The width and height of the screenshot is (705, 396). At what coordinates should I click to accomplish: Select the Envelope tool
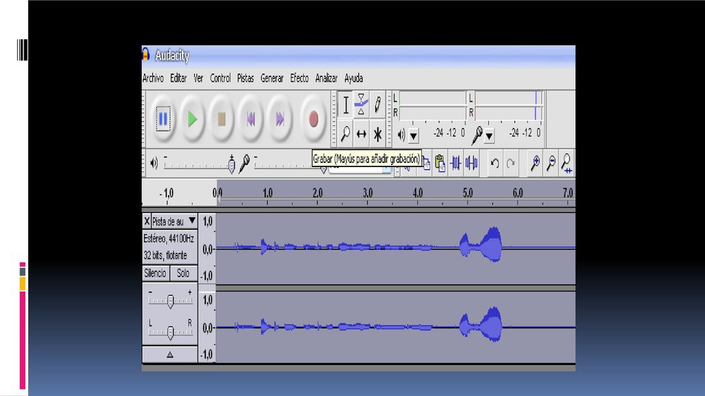click(361, 105)
